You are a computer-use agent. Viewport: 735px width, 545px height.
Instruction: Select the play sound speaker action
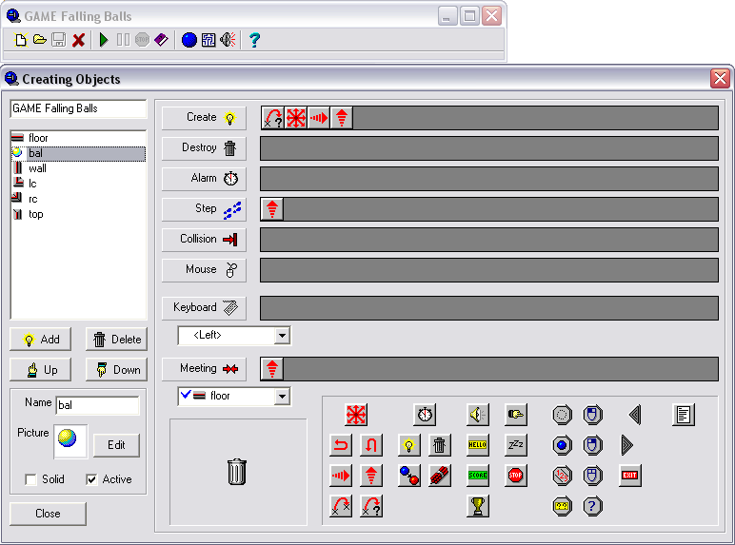point(478,415)
